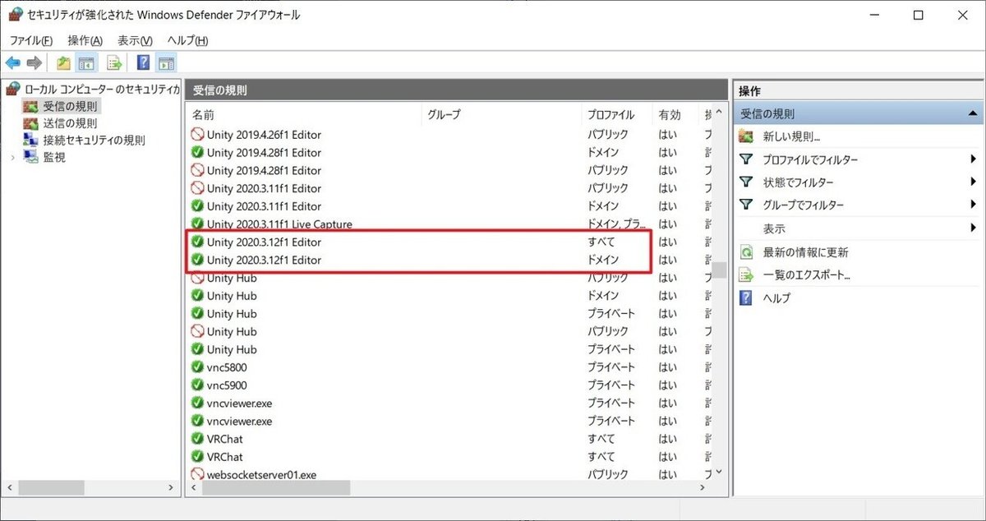Open the ファイル(F) menu

click(31, 40)
